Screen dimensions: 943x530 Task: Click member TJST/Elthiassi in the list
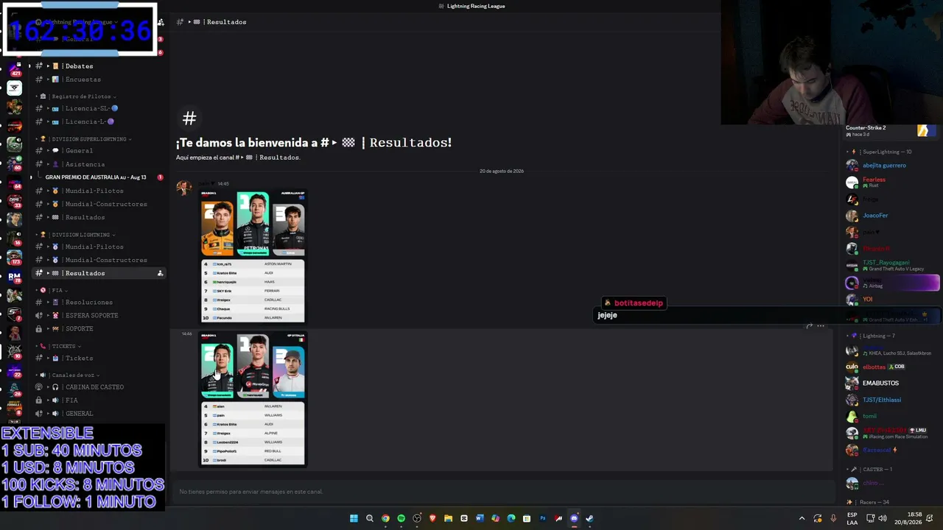click(891, 400)
